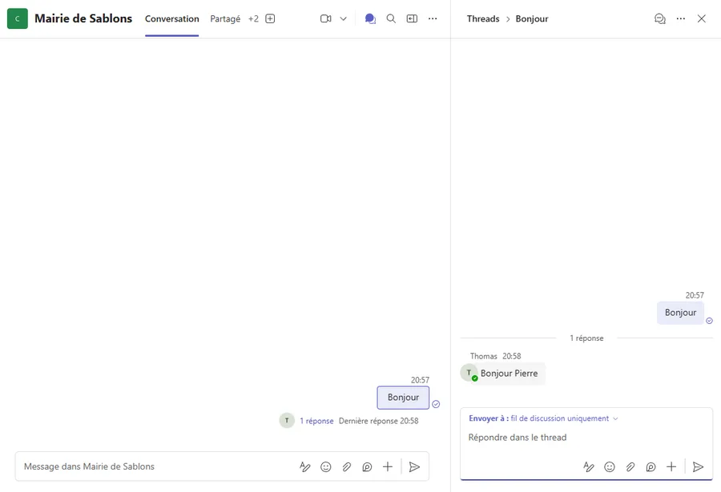Image resolution: width=721 pixels, height=492 pixels.
Task: Click Thomas avatar next to 1 réponse
Action: [x=287, y=420]
